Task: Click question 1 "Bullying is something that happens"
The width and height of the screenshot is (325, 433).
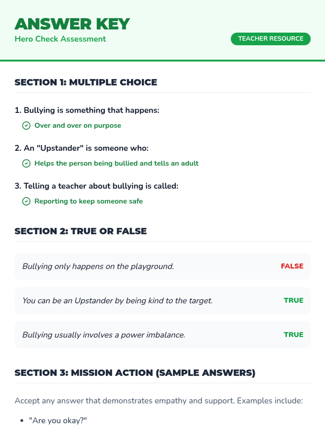Action: point(87,110)
